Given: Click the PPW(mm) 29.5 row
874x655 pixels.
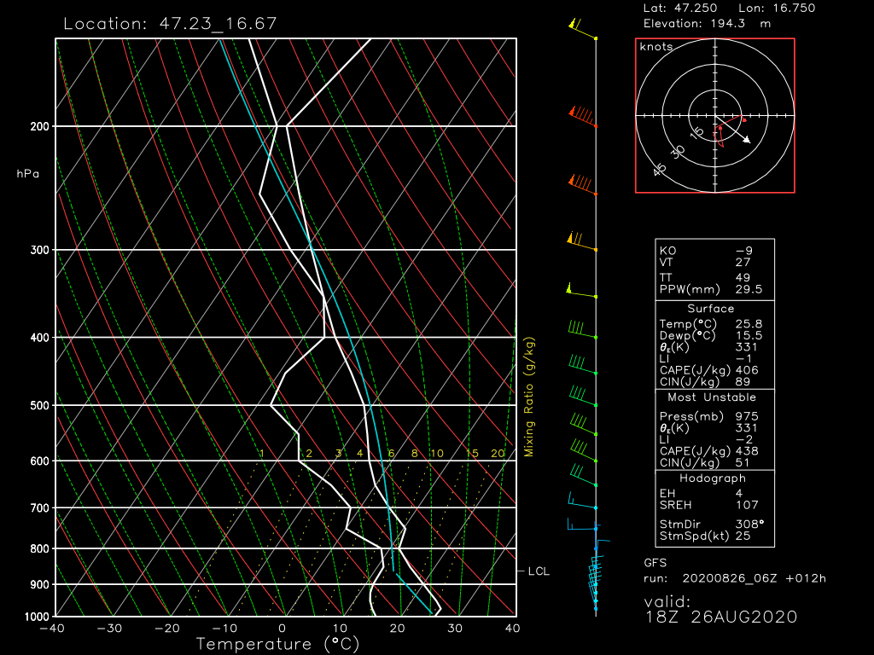Looking at the screenshot, I should point(710,289).
